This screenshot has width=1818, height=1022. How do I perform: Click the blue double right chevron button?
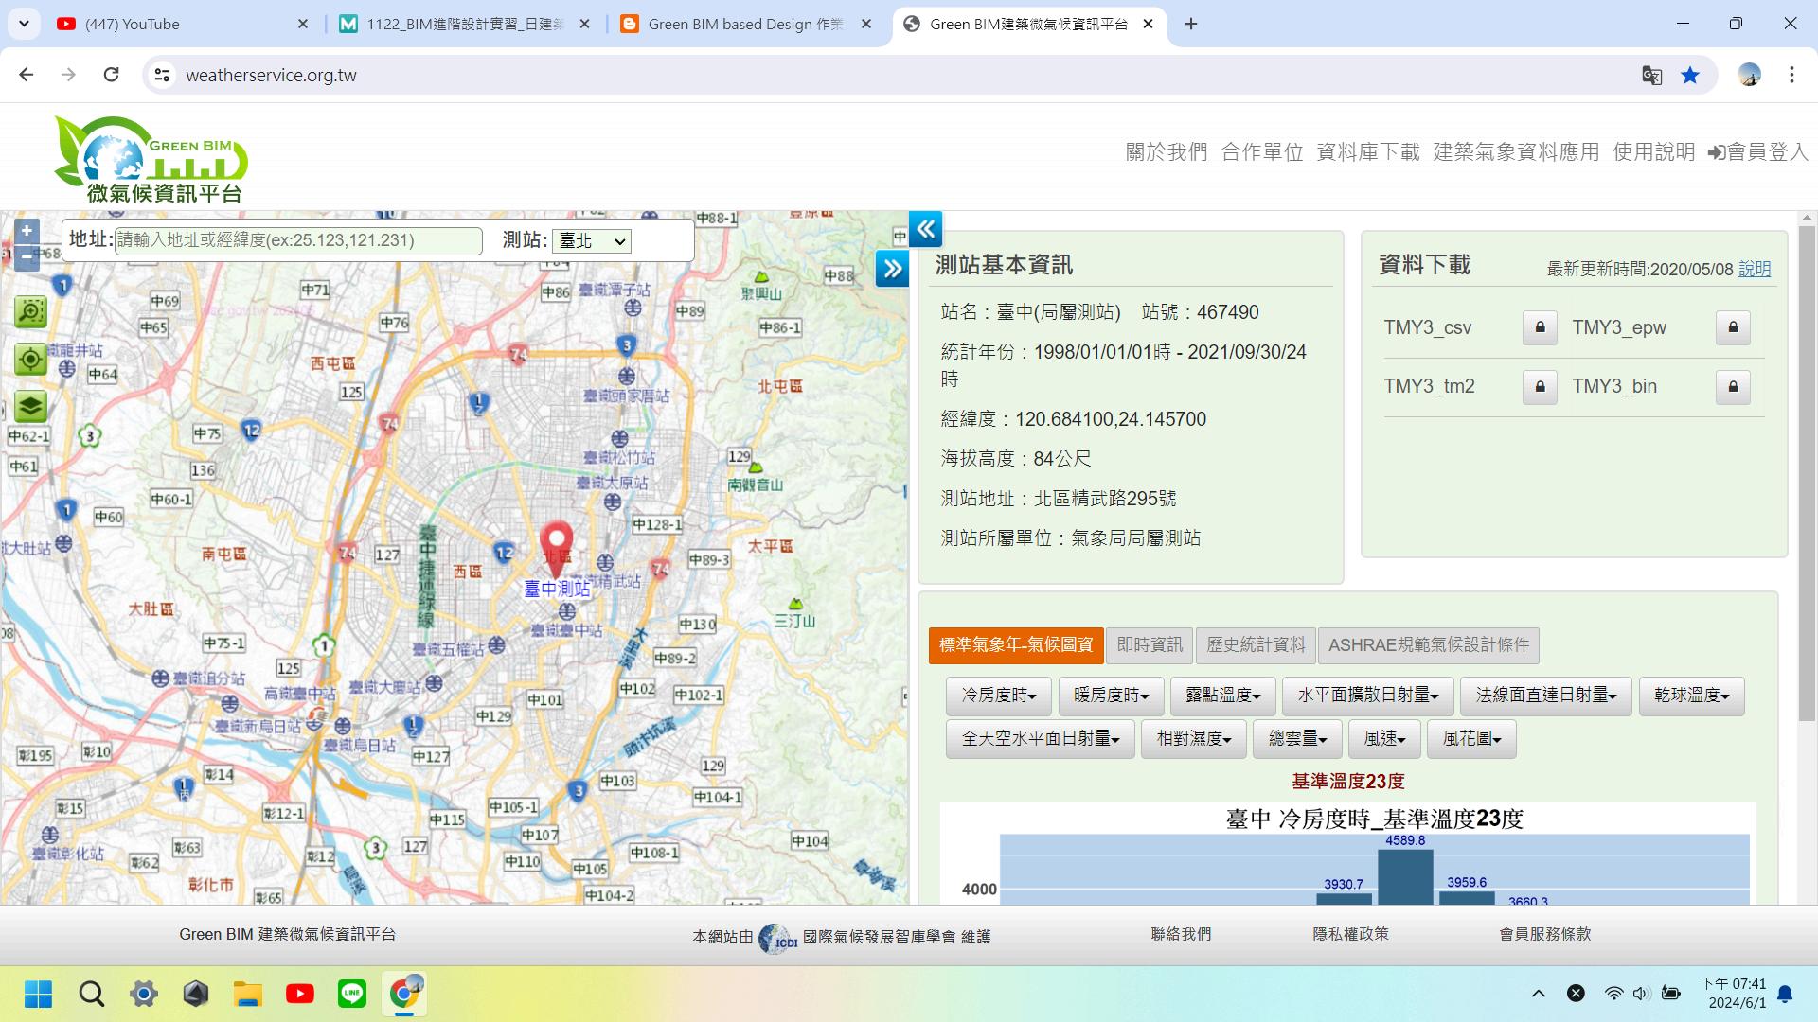[x=892, y=269]
